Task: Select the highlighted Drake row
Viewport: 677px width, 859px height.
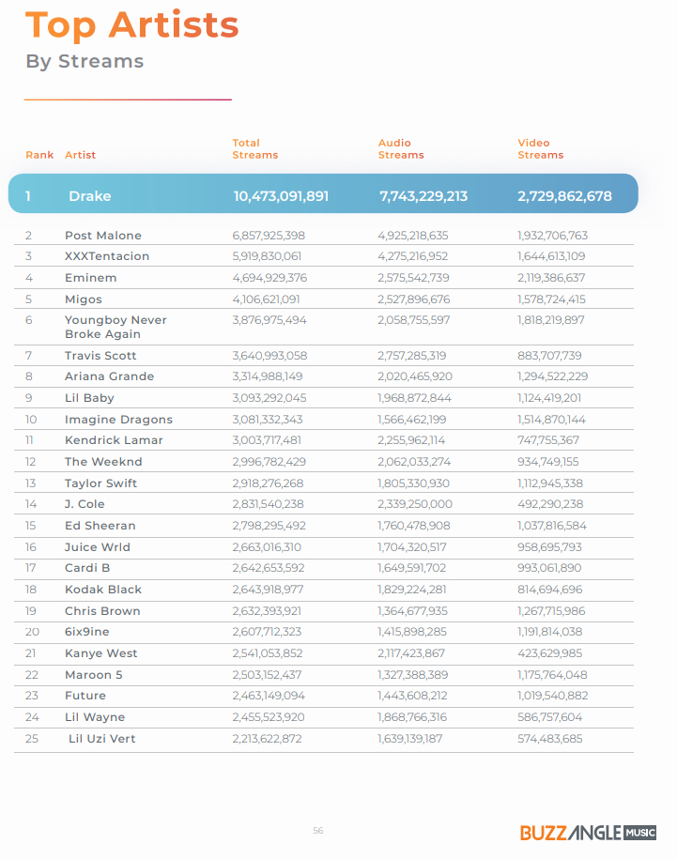Action: point(323,193)
